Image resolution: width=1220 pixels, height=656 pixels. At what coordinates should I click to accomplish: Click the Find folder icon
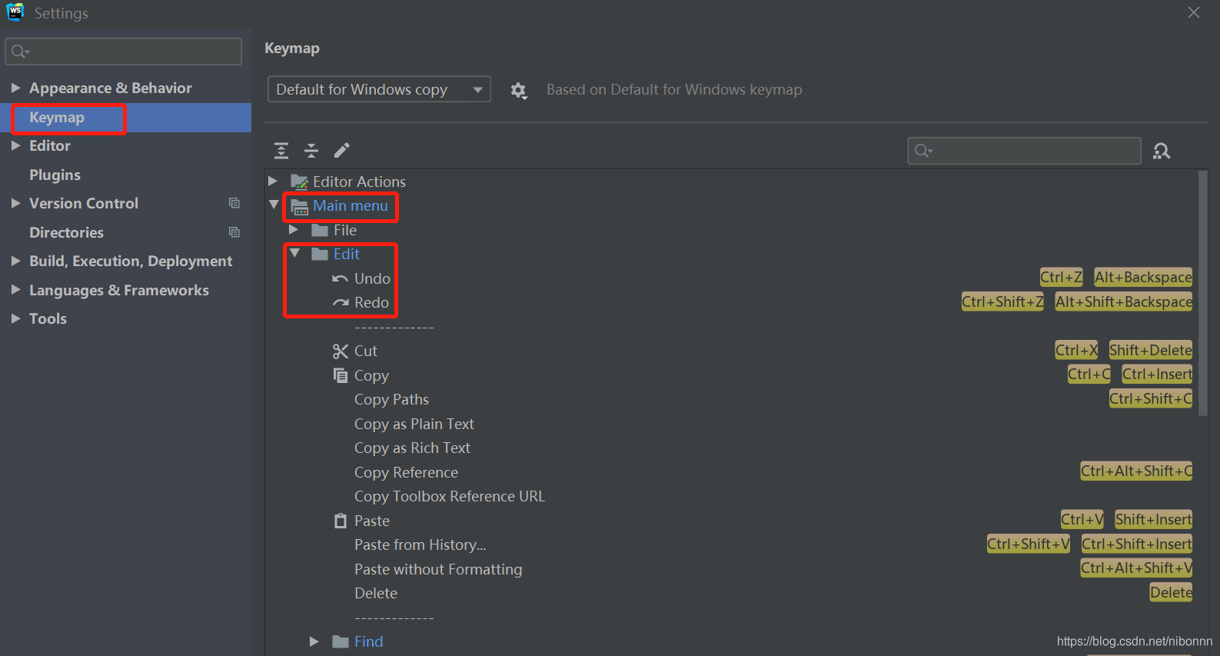341,641
